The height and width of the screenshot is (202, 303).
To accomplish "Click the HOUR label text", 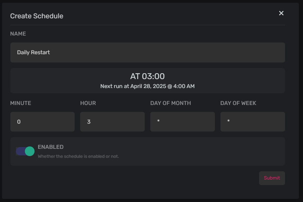I will 88,103.
